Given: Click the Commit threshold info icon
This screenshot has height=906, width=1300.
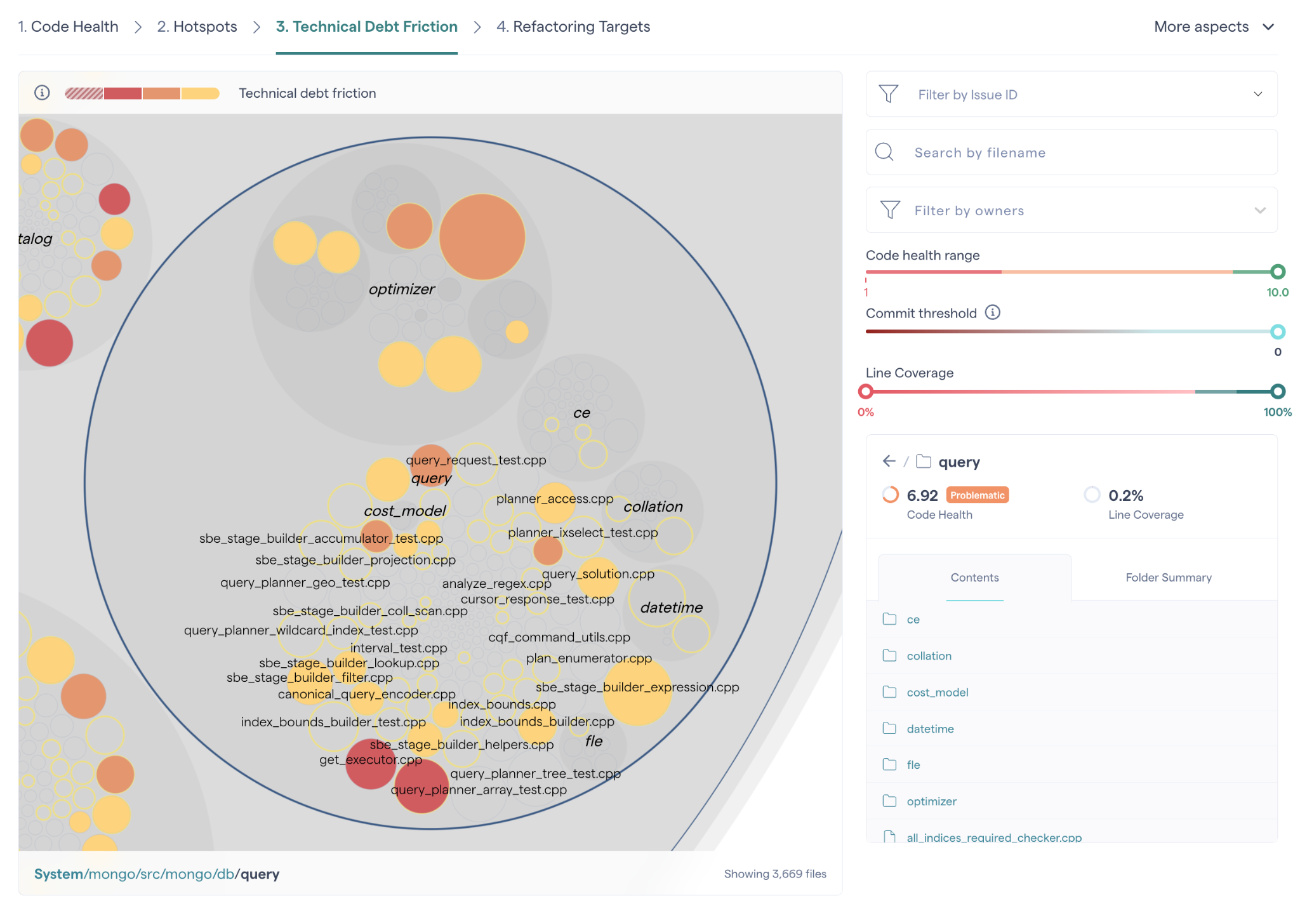Looking at the screenshot, I should (x=992, y=312).
